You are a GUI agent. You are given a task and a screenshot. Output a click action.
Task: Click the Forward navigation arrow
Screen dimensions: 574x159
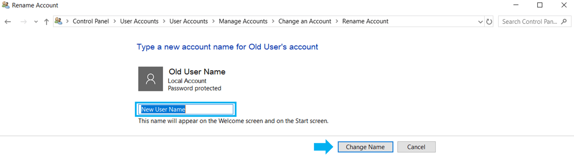point(24,21)
